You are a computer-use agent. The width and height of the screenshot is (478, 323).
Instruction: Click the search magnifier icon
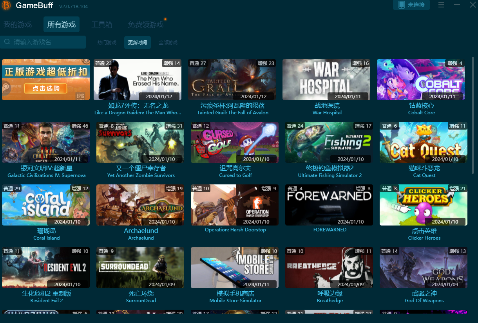point(7,42)
